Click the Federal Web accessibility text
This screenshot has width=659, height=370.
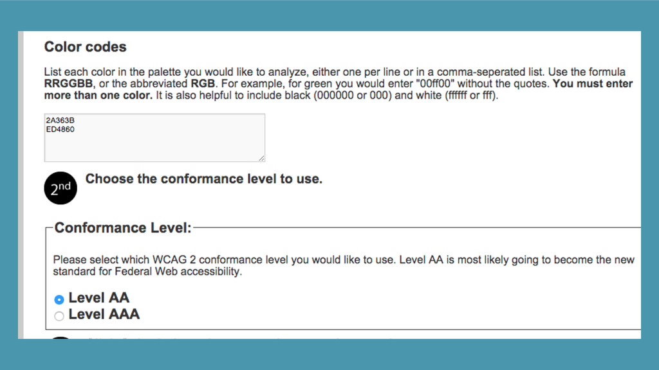click(178, 272)
